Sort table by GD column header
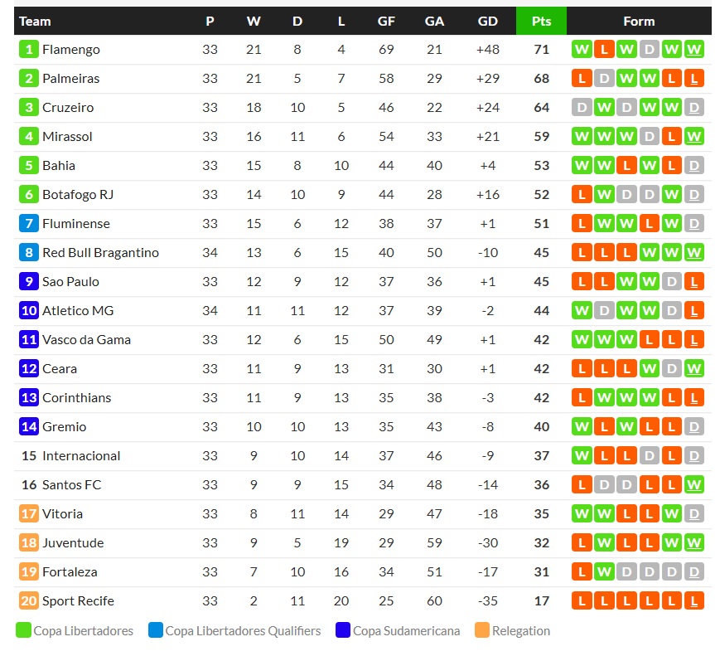715x656 pixels. click(488, 22)
